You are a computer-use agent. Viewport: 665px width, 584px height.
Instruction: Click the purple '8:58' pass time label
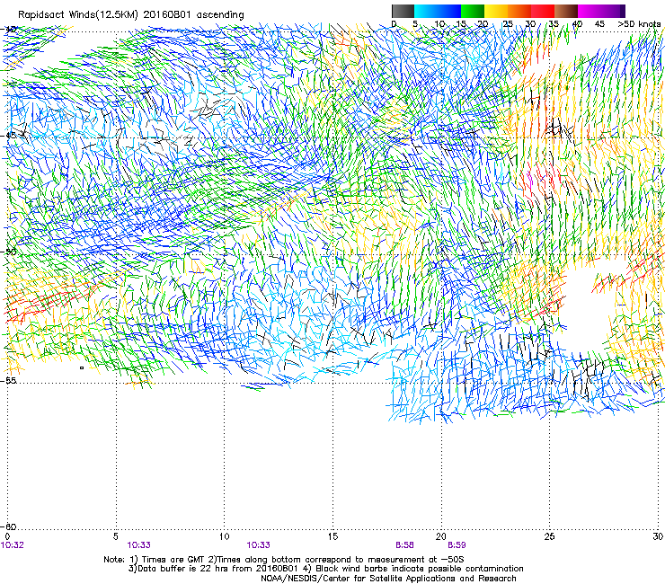[404, 545]
